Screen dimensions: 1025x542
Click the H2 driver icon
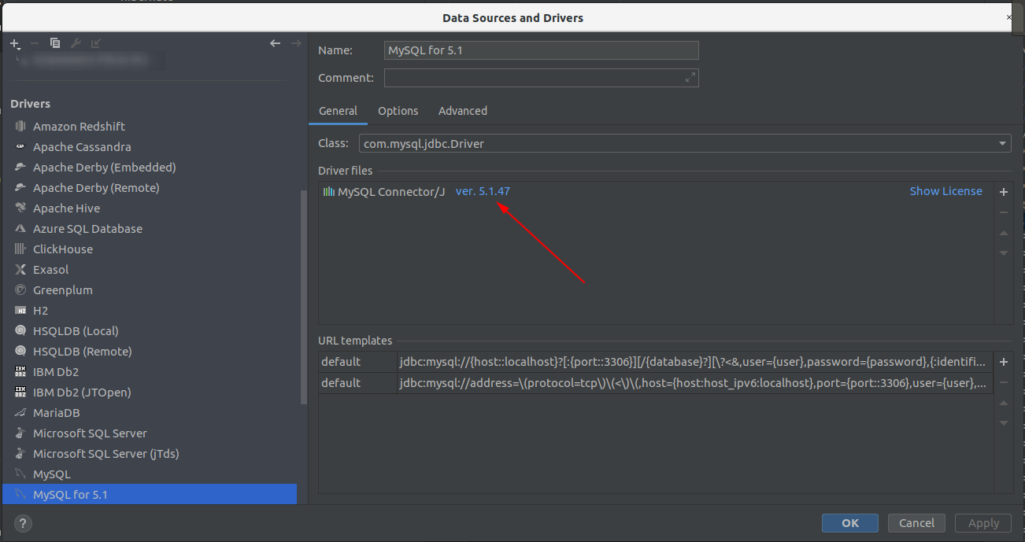pos(20,310)
